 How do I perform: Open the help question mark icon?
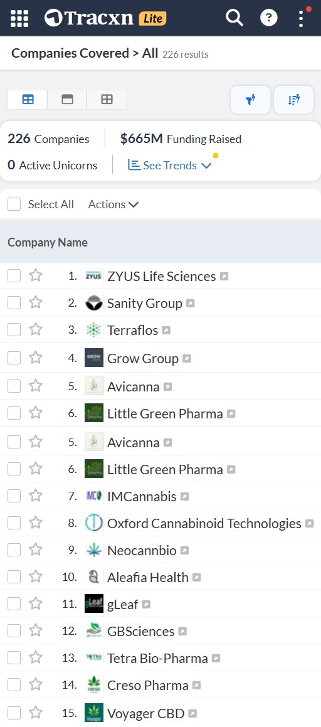coord(269,18)
